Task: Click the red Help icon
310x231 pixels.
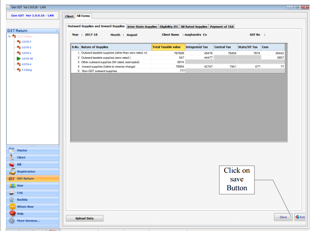Action: (x=12, y=213)
